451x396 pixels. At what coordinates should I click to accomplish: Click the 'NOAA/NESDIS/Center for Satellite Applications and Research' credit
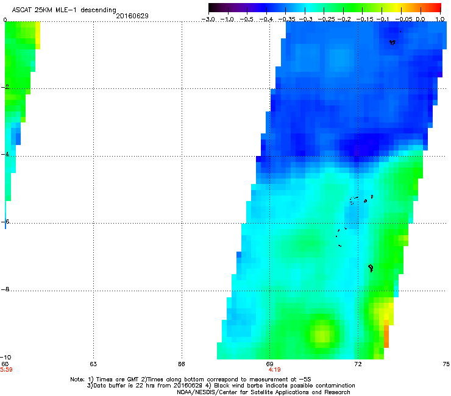263,392
